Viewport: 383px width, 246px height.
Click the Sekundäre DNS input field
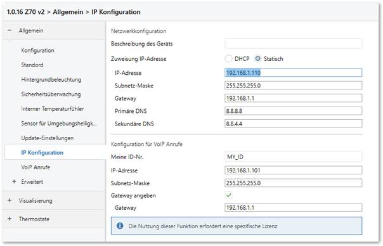(x=294, y=124)
